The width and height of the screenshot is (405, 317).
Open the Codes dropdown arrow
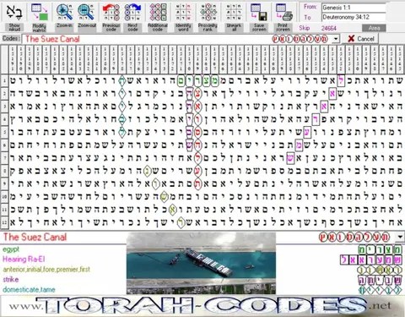click(336, 39)
